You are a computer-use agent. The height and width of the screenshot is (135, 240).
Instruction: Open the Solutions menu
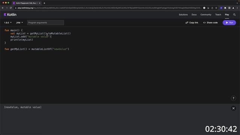point(183,15)
